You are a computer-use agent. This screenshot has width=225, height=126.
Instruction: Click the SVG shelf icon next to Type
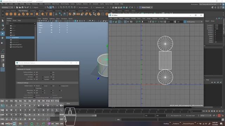tap(51, 14)
